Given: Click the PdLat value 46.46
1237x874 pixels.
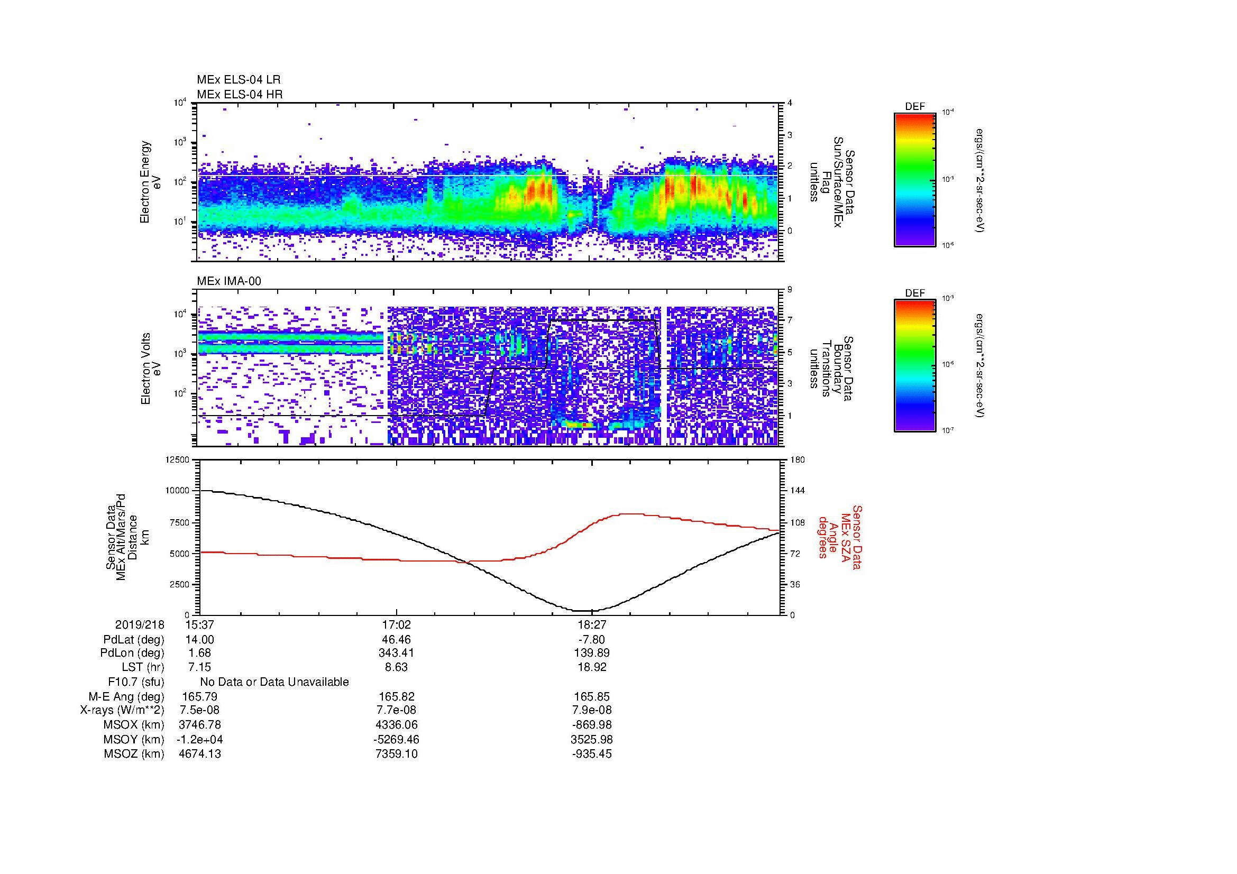Looking at the screenshot, I should 397,640.
